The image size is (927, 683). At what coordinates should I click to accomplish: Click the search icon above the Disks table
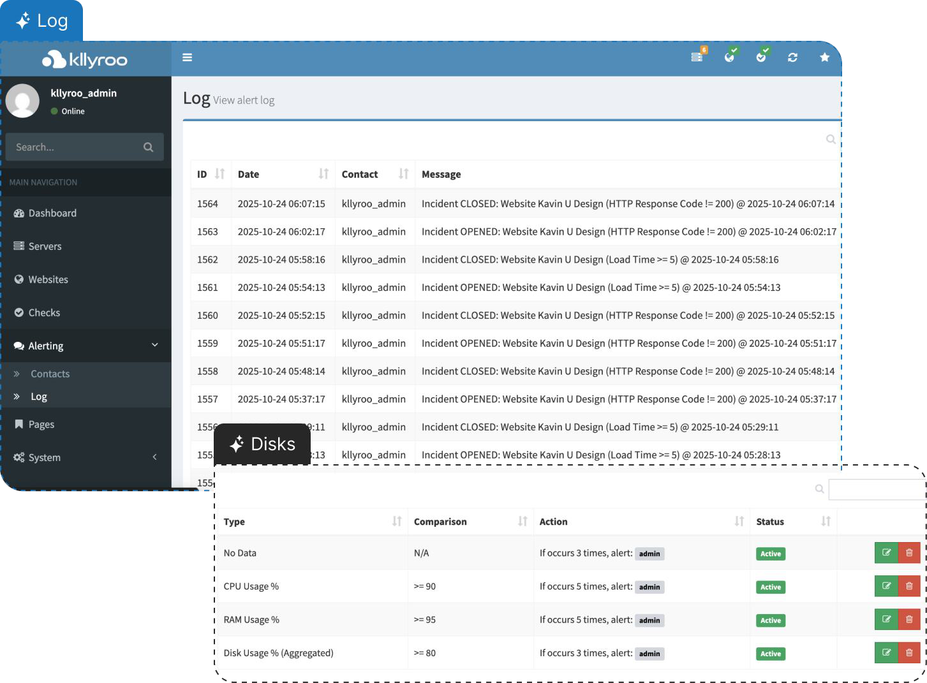[820, 489]
